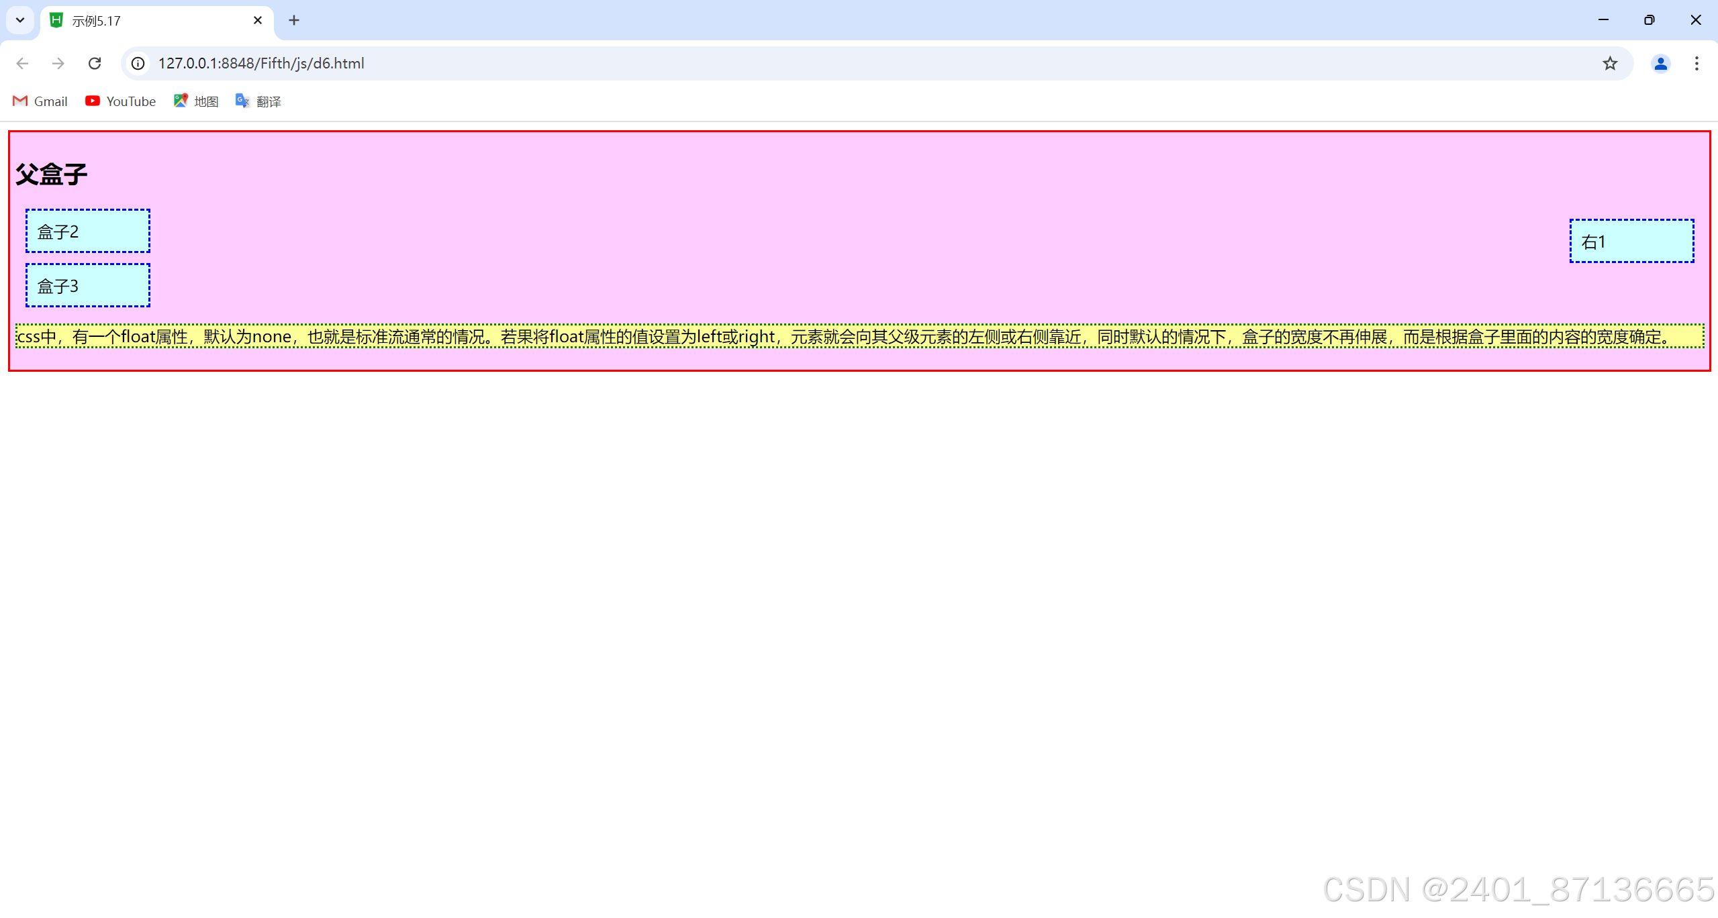Screen dimensions: 1718x918
Task: Open Chrome three-dot menu
Action: click(x=1697, y=63)
